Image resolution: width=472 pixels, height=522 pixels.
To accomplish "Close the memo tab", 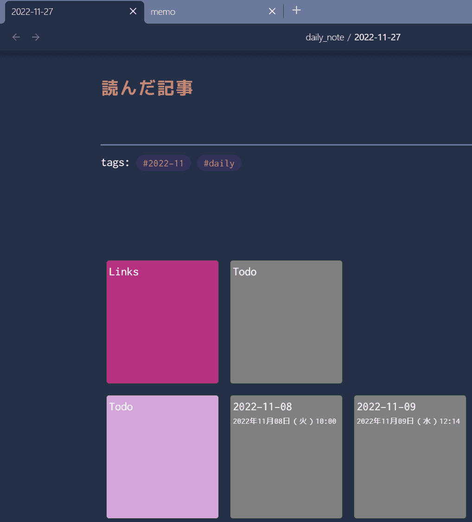I will [272, 12].
